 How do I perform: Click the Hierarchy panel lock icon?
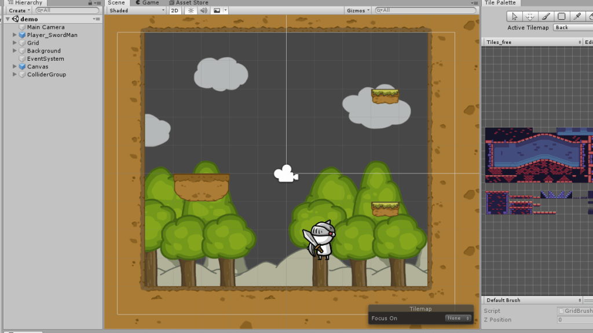[90, 3]
